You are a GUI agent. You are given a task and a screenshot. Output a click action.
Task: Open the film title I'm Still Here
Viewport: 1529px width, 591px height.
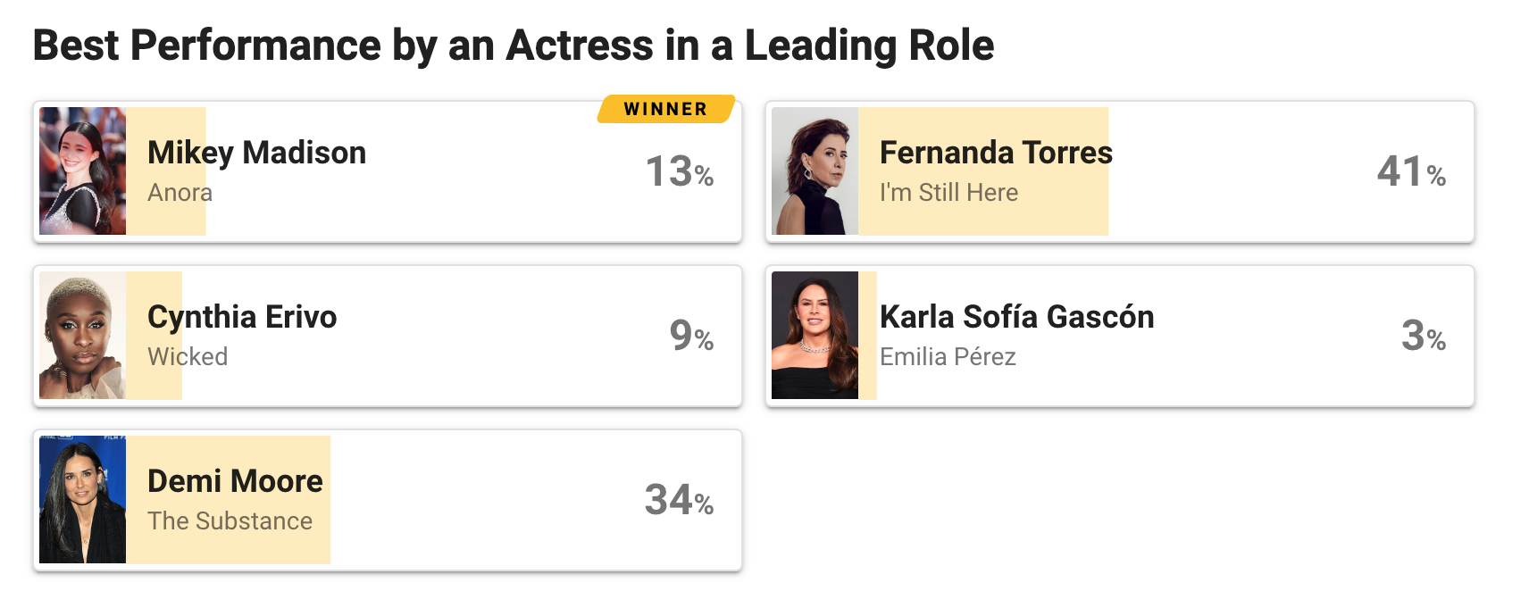click(x=948, y=193)
